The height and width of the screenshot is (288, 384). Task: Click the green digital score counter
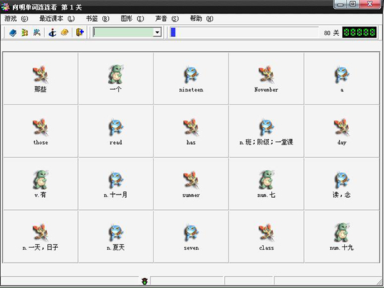coord(359,33)
